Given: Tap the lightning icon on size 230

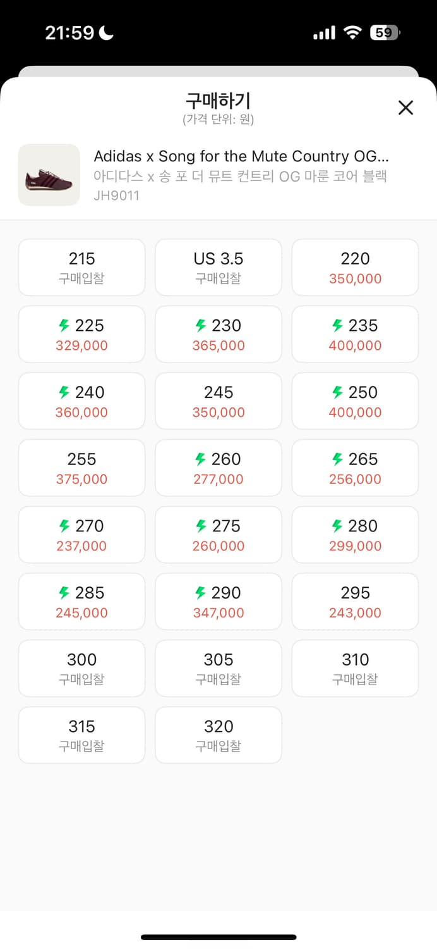Looking at the screenshot, I should [201, 325].
